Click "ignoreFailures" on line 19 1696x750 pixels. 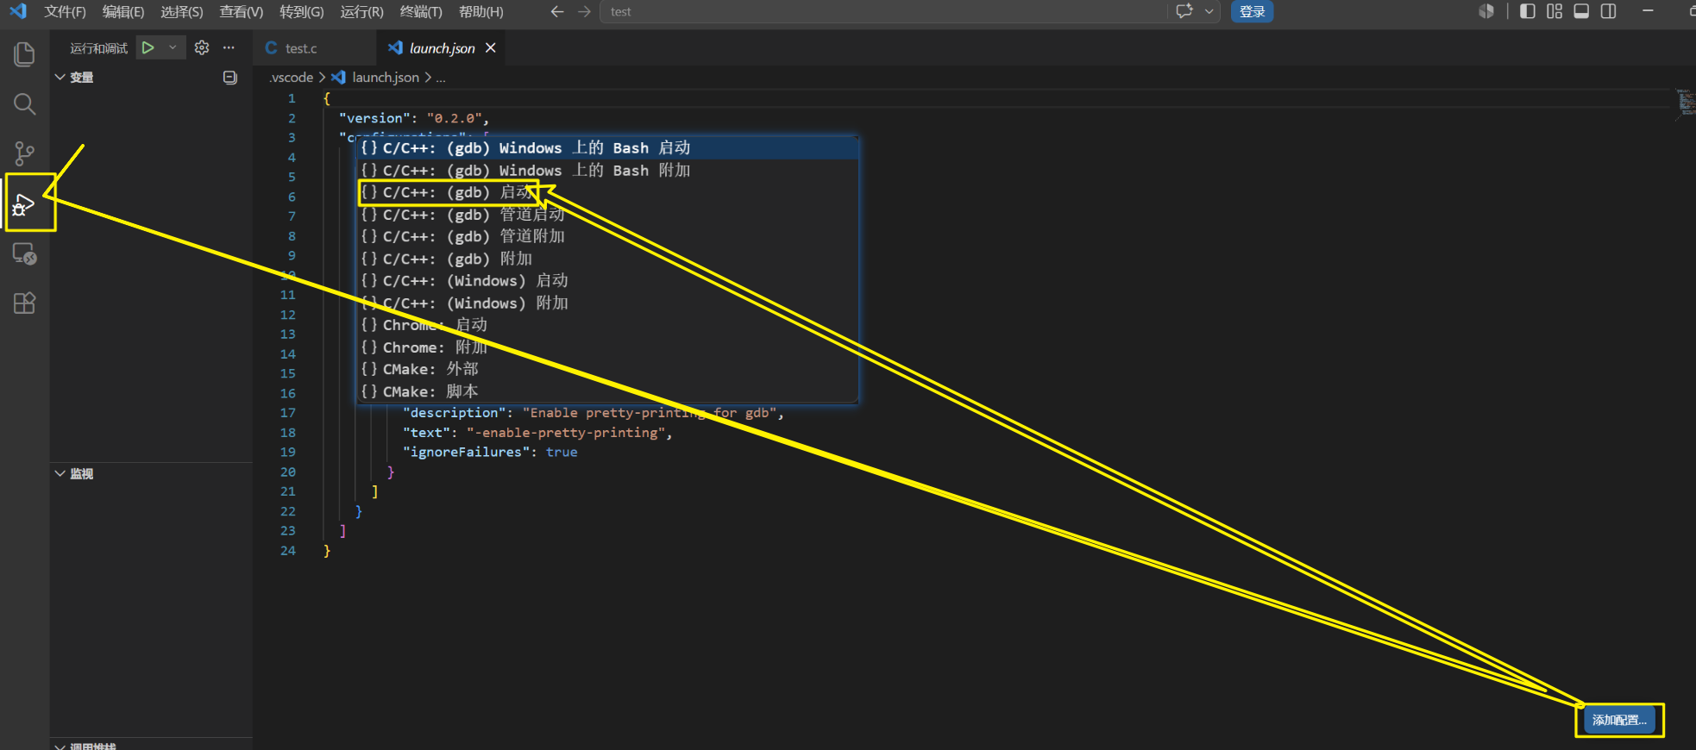point(466,452)
